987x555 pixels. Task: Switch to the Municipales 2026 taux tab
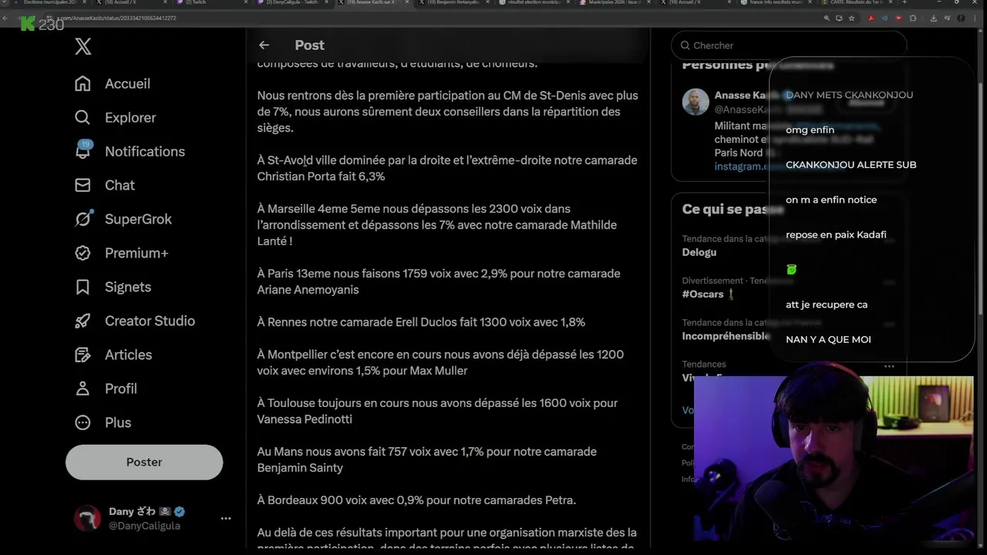tap(615, 3)
